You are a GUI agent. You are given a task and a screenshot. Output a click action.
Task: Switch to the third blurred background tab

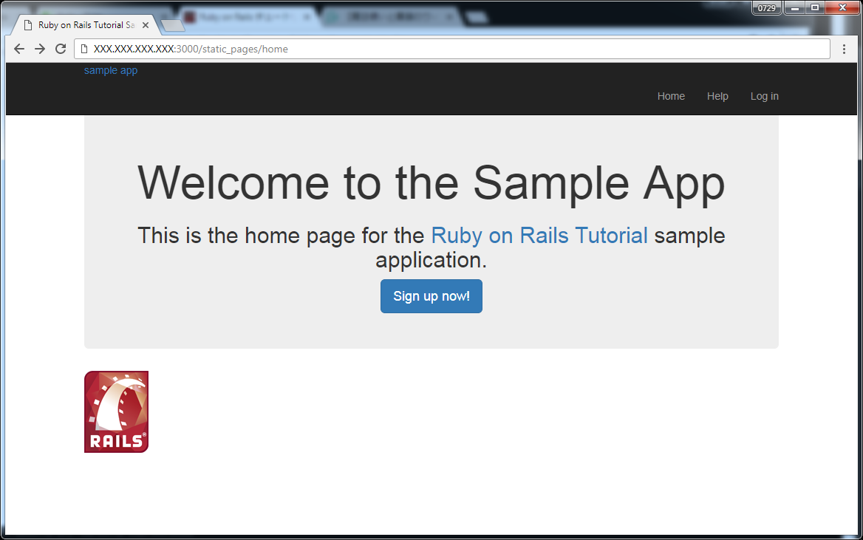coord(392,18)
